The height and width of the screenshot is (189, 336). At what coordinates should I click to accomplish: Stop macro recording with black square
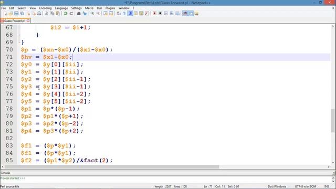coord(160,14)
